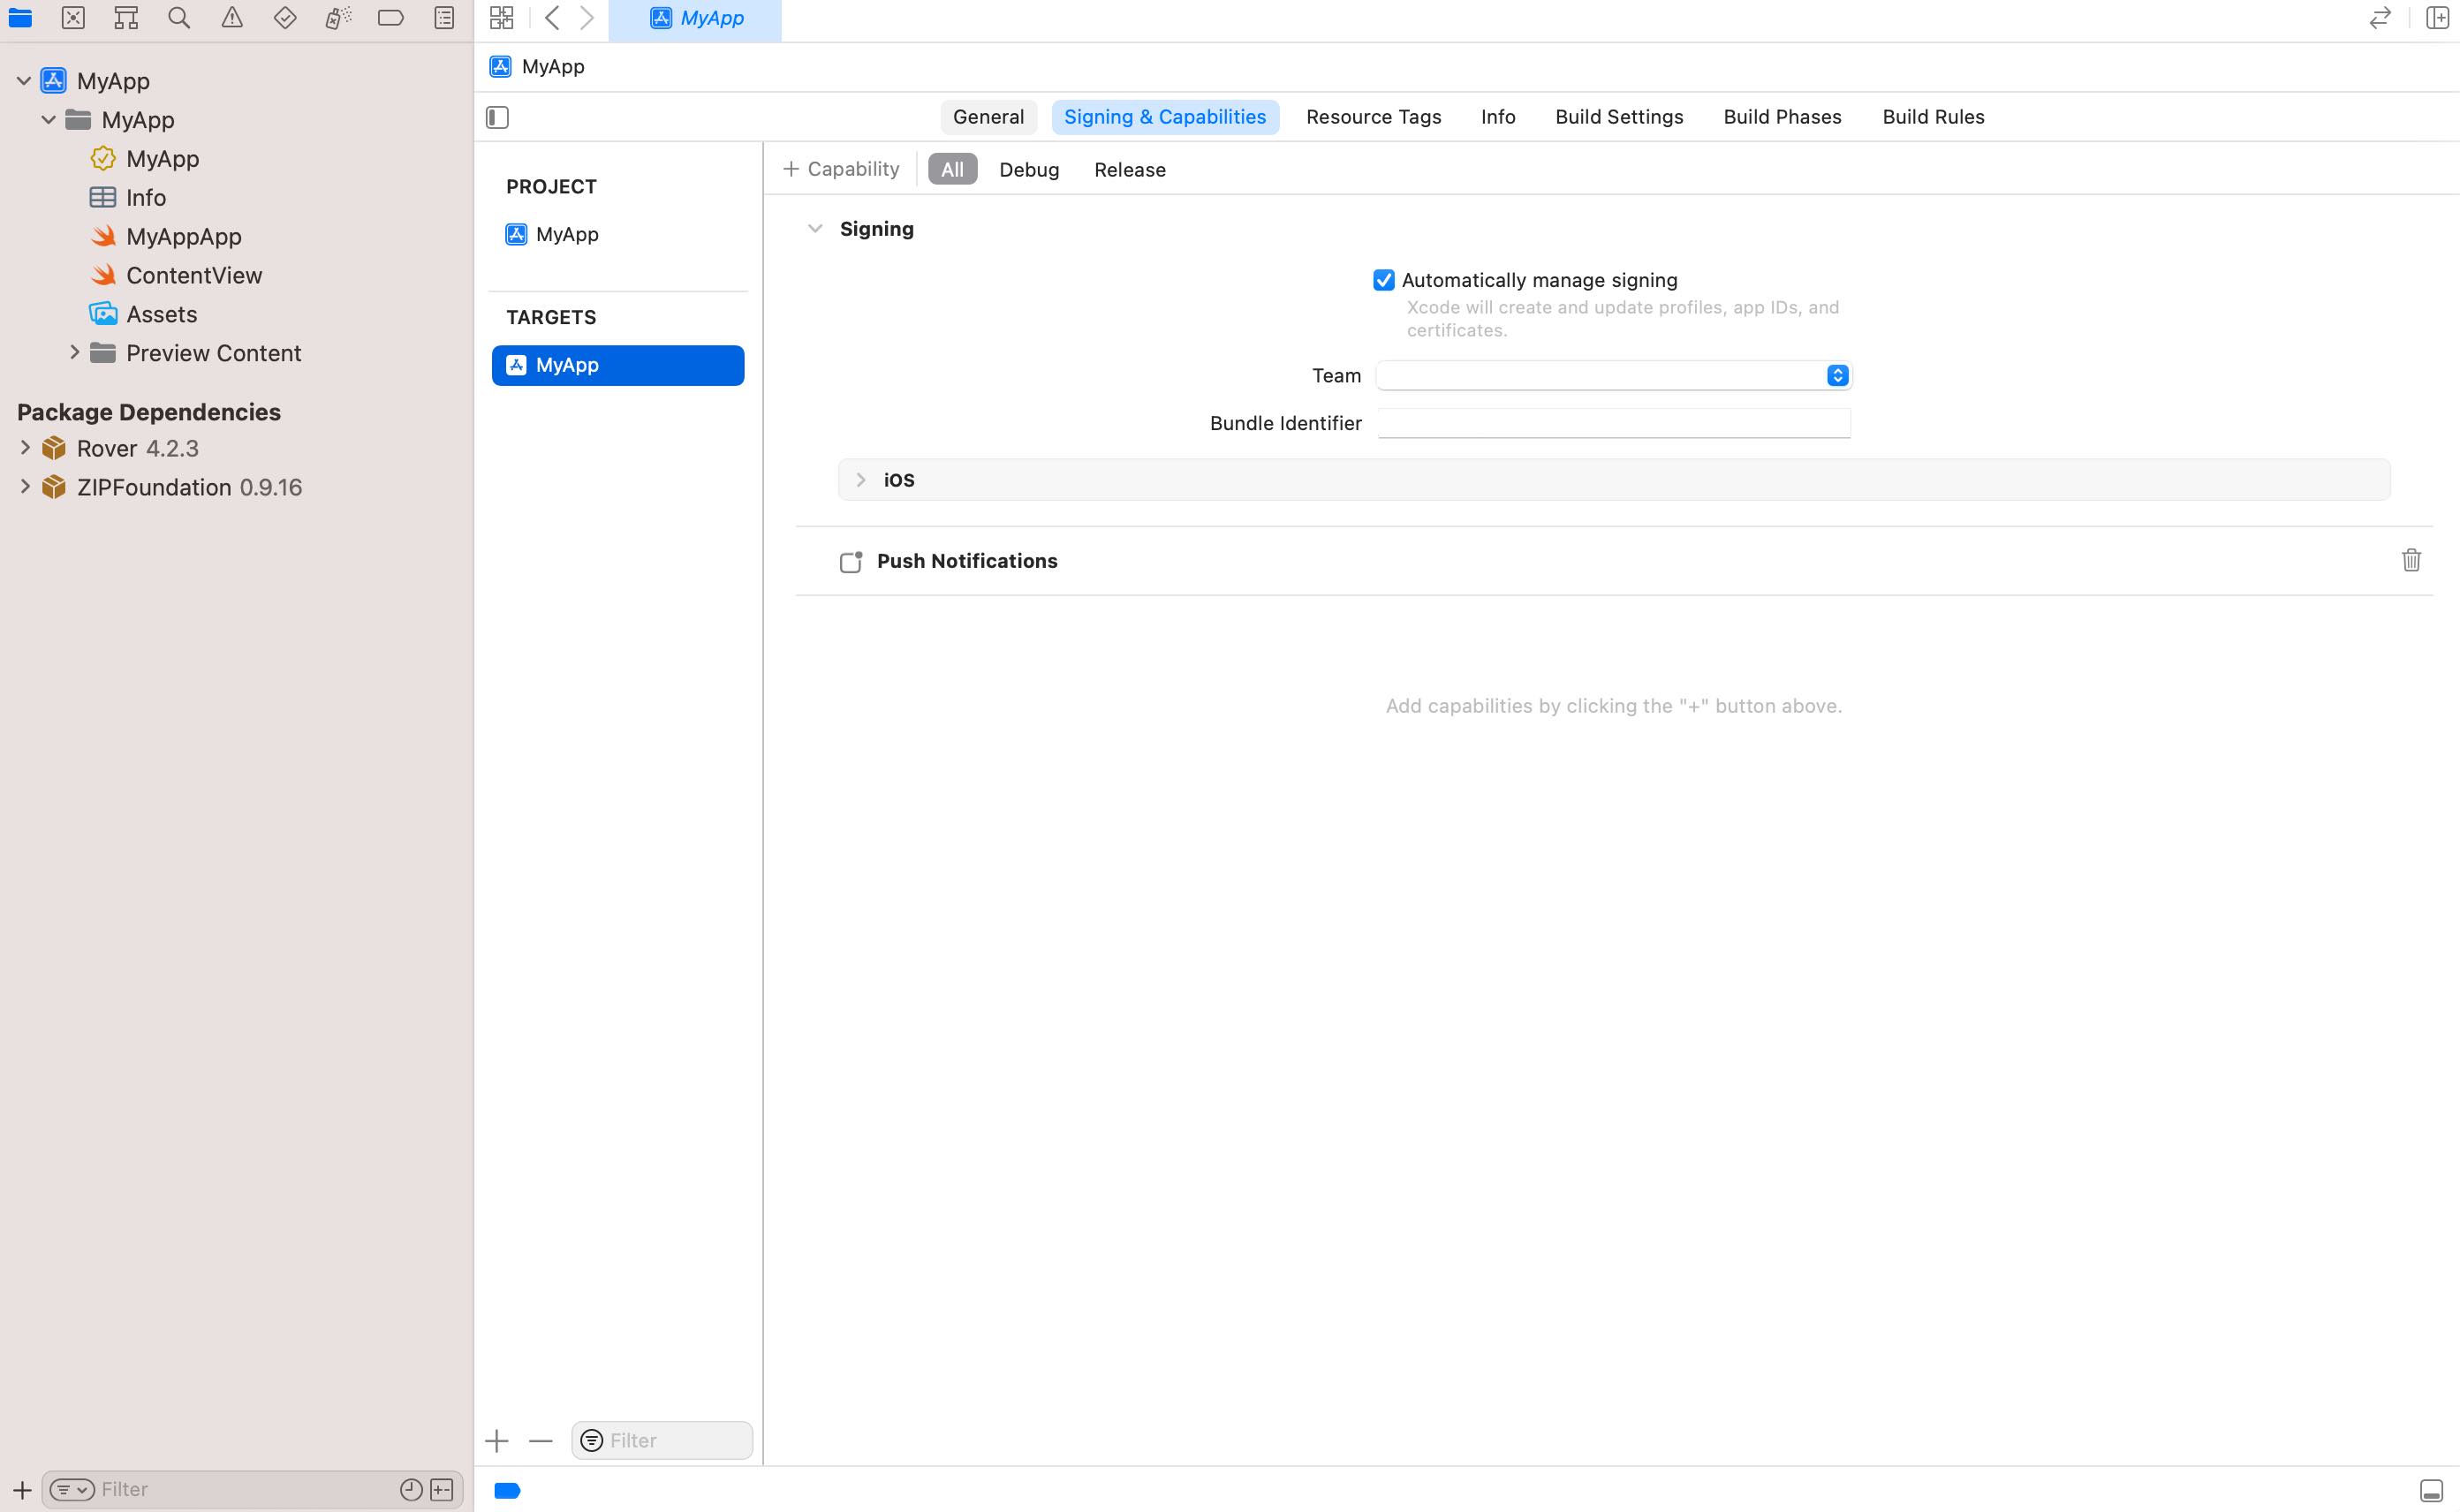Image resolution: width=2460 pixels, height=1512 pixels.
Task: Click the blue breakpoint tag icon
Action: click(x=508, y=1491)
